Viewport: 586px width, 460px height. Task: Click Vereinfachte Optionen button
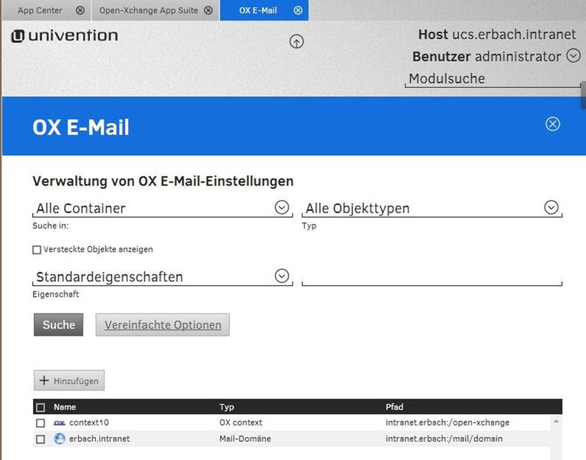point(162,324)
